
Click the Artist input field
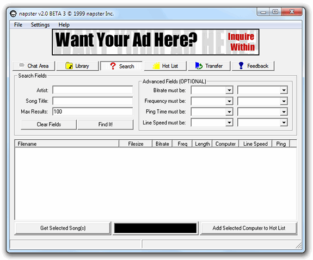[93, 90]
